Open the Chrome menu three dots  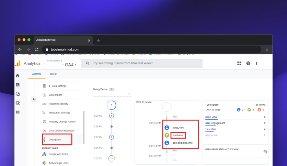click(x=267, y=49)
